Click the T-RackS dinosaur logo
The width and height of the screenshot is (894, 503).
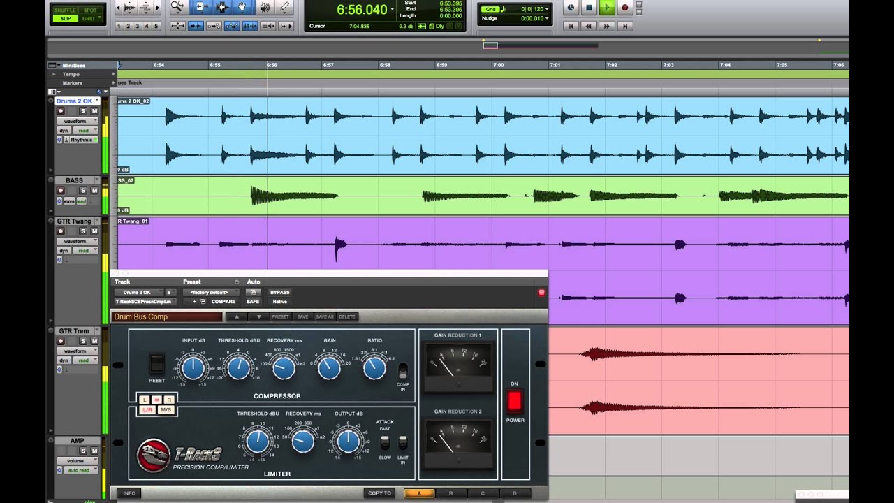[x=154, y=456]
